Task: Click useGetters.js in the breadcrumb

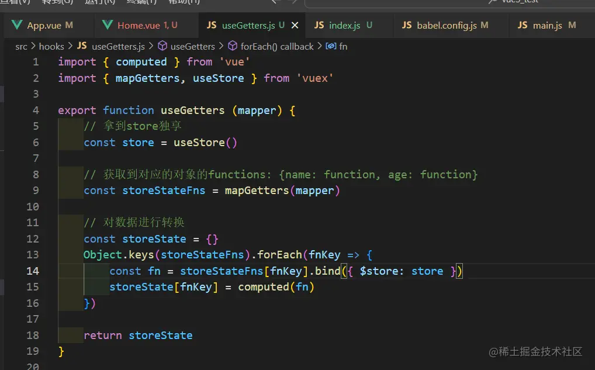Action: 119,46
